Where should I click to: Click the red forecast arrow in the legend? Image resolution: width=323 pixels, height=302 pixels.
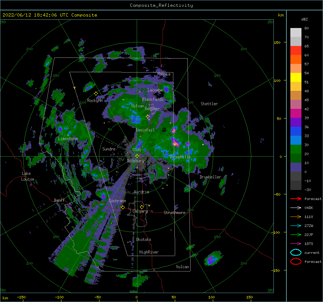click(x=296, y=199)
